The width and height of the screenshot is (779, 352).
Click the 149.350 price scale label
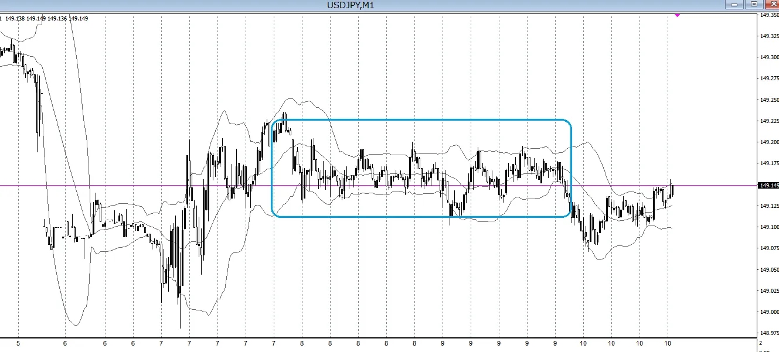768,15
